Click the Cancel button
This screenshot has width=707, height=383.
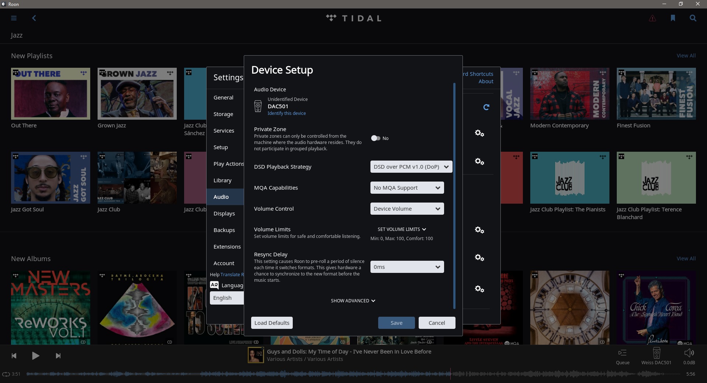click(437, 323)
